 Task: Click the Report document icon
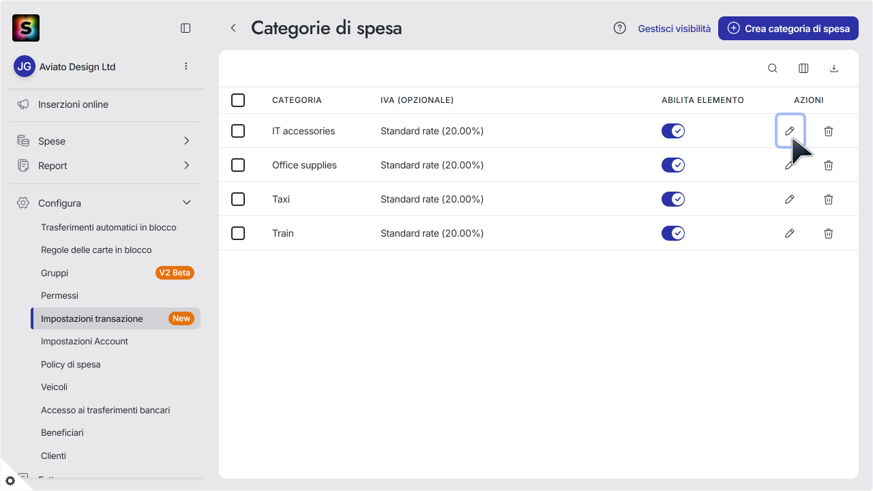(23, 166)
